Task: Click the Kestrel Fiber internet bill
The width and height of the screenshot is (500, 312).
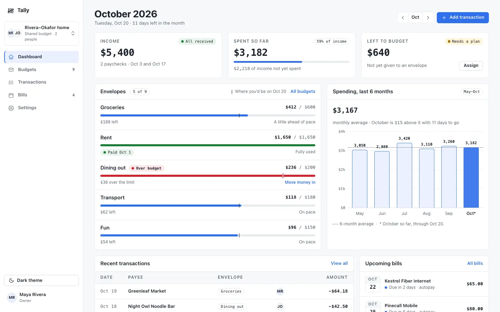Action: [x=424, y=284]
